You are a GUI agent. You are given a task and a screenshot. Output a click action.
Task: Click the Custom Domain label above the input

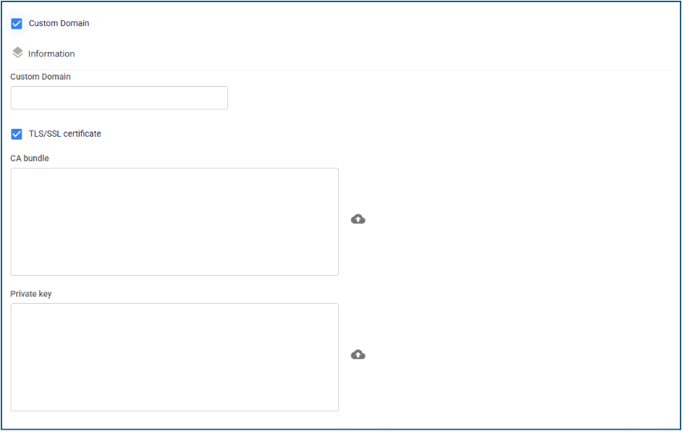(41, 77)
